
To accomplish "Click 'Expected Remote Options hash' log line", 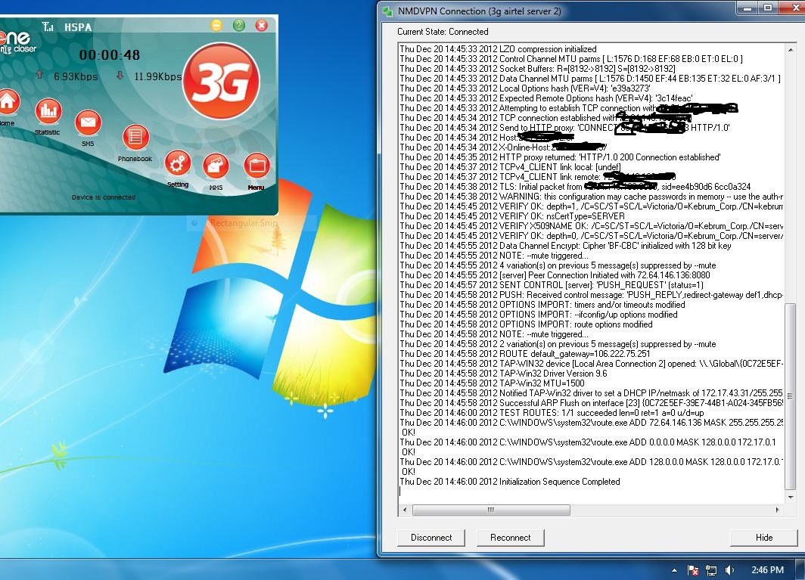I will 546,98.
